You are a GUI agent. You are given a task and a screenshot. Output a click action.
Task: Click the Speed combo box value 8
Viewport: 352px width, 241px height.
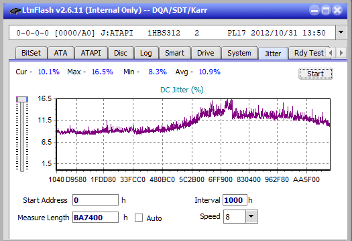pos(235,216)
